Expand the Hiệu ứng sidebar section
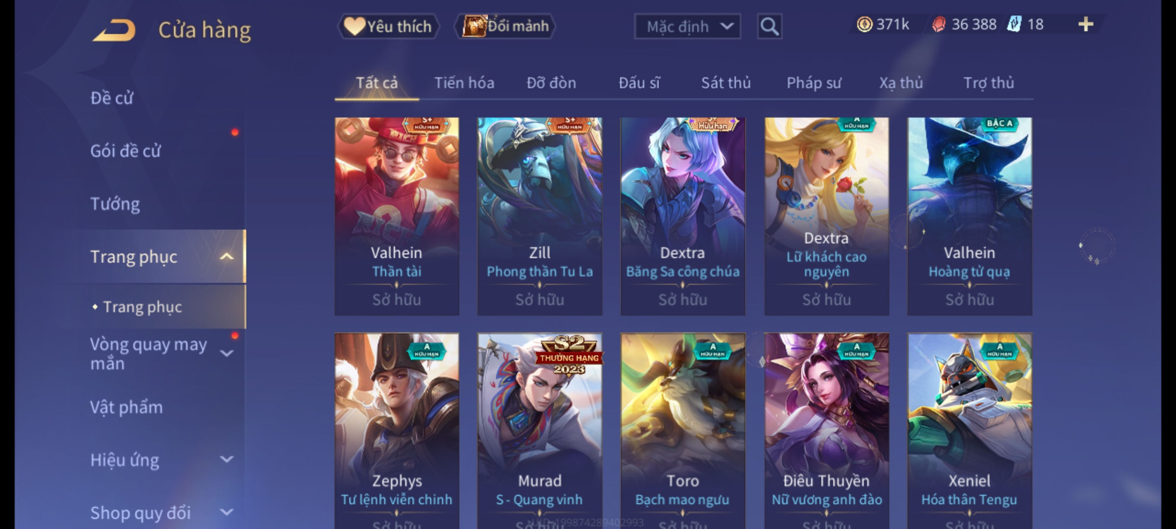 click(227, 459)
